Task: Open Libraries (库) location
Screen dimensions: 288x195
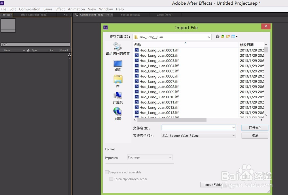Action: (x=118, y=81)
